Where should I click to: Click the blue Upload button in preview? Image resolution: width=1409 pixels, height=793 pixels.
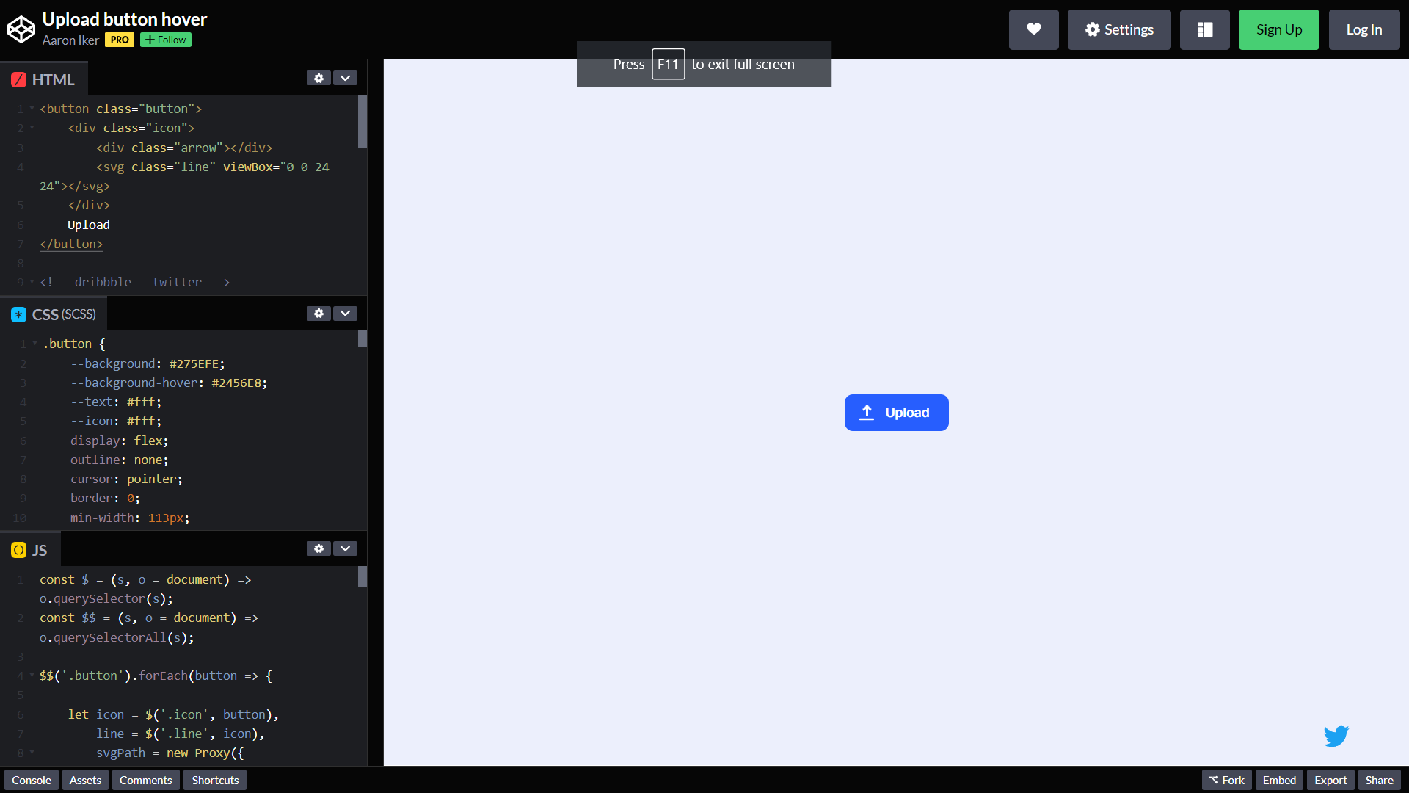click(x=896, y=413)
